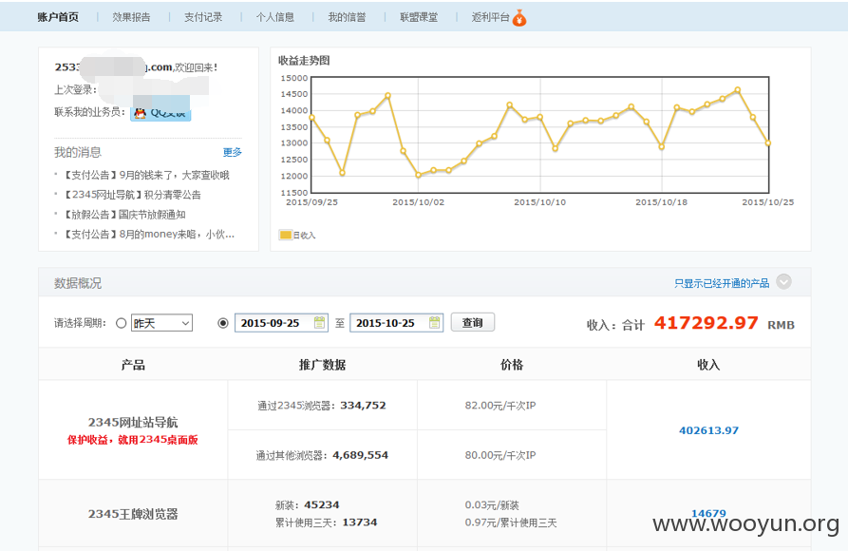Open the 我的信誉 tab
Viewport: 848px width, 551px height.
(347, 17)
